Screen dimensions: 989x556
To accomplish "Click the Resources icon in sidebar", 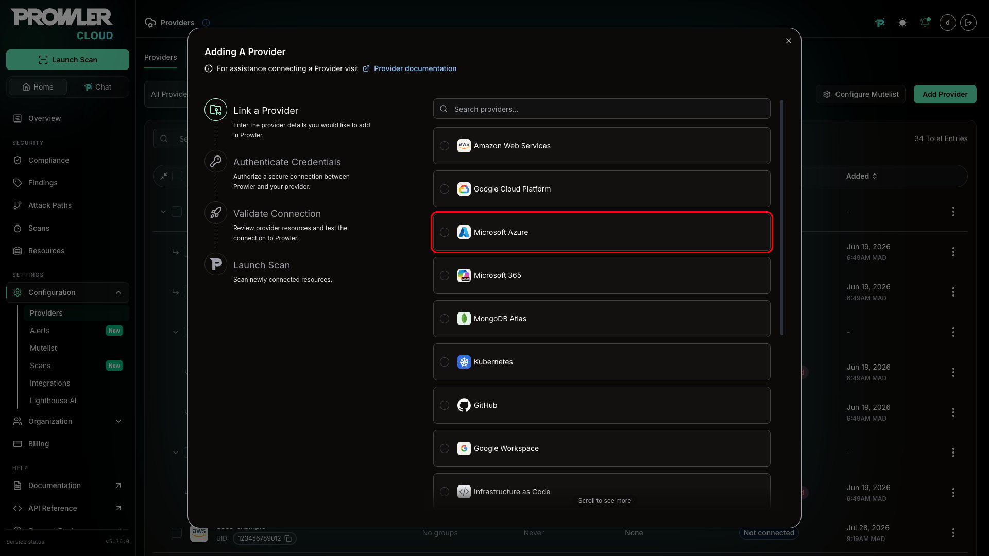I will [x=18, y=251].
